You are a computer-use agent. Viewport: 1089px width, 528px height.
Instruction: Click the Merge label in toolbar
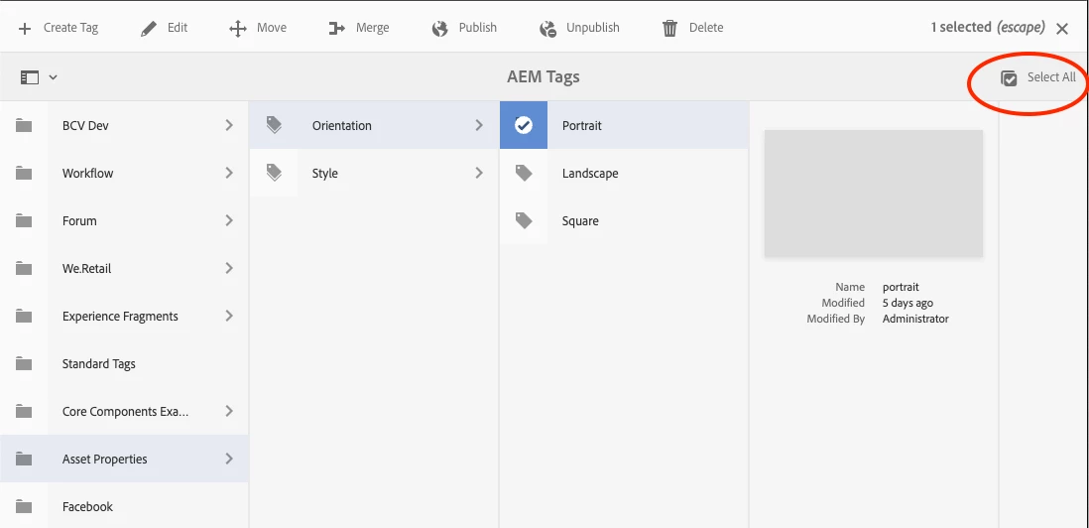tap(373, 28)
